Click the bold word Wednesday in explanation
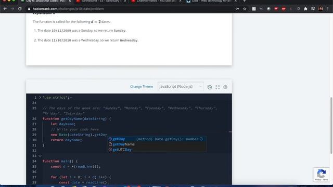333x187 pixels. (x=129, y=41)
